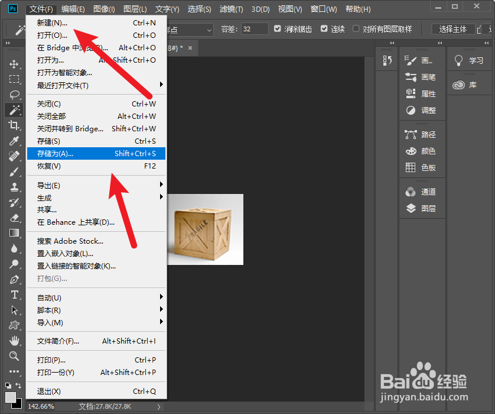Open status bar info arrow

tap(159, 406)
